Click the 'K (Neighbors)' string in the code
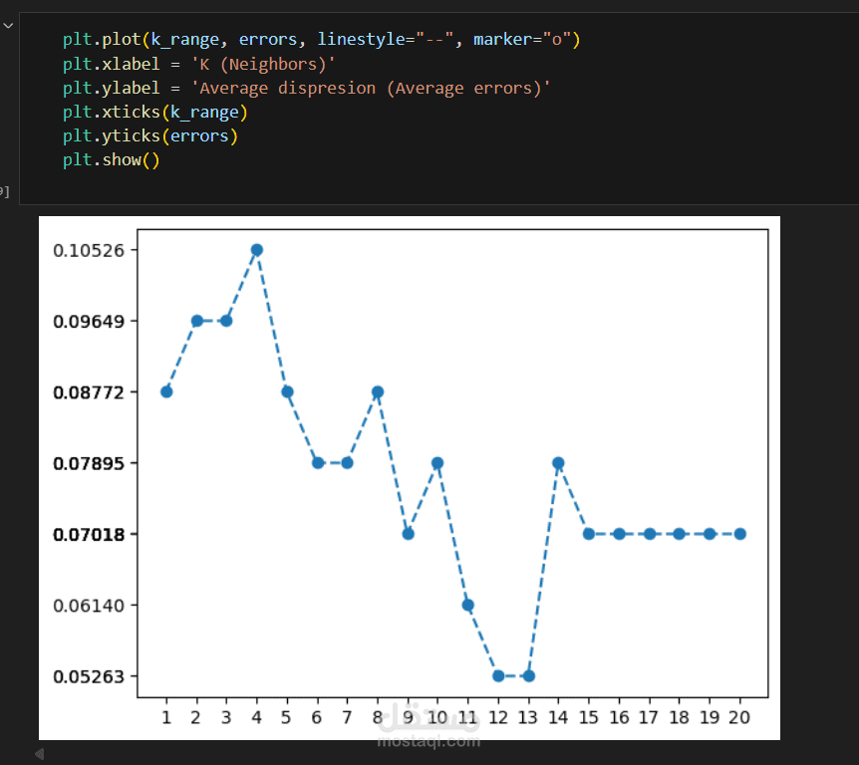Viewport: 859px width, 765px height. (263, 64)
